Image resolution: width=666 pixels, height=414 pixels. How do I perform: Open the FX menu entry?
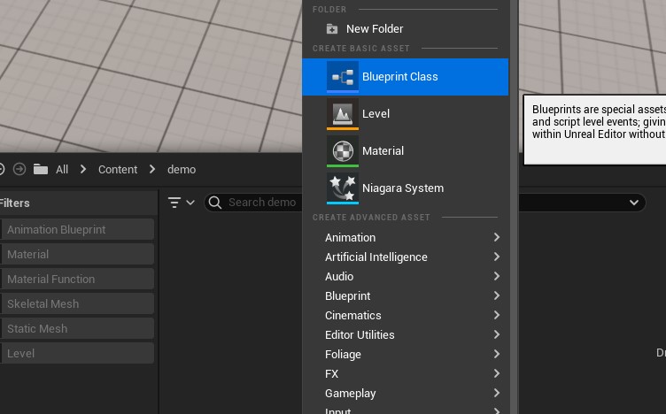point(406,373)
